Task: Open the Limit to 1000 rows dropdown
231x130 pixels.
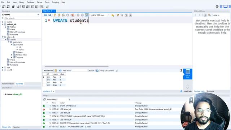Action: pos(100,15)
